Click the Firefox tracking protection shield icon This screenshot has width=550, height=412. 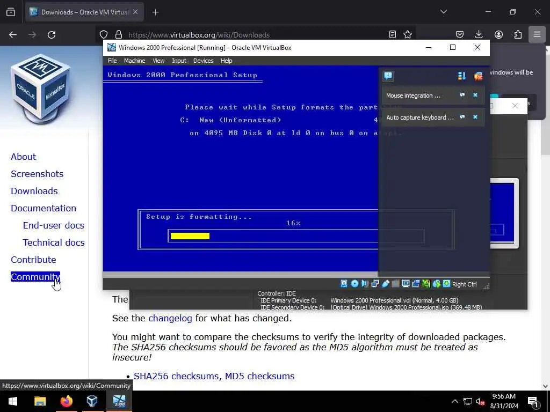click(104, 34)
